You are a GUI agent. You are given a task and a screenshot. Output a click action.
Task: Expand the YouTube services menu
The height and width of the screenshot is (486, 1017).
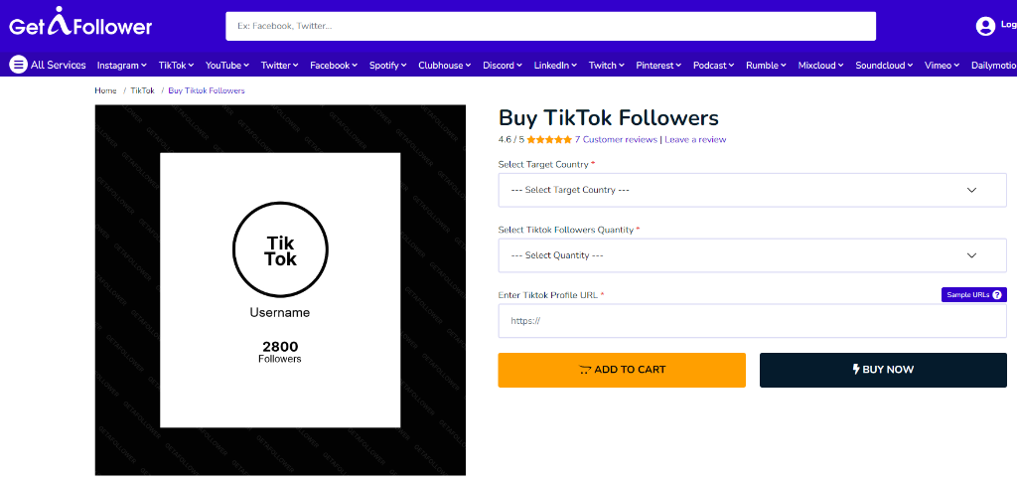point(227,65)
